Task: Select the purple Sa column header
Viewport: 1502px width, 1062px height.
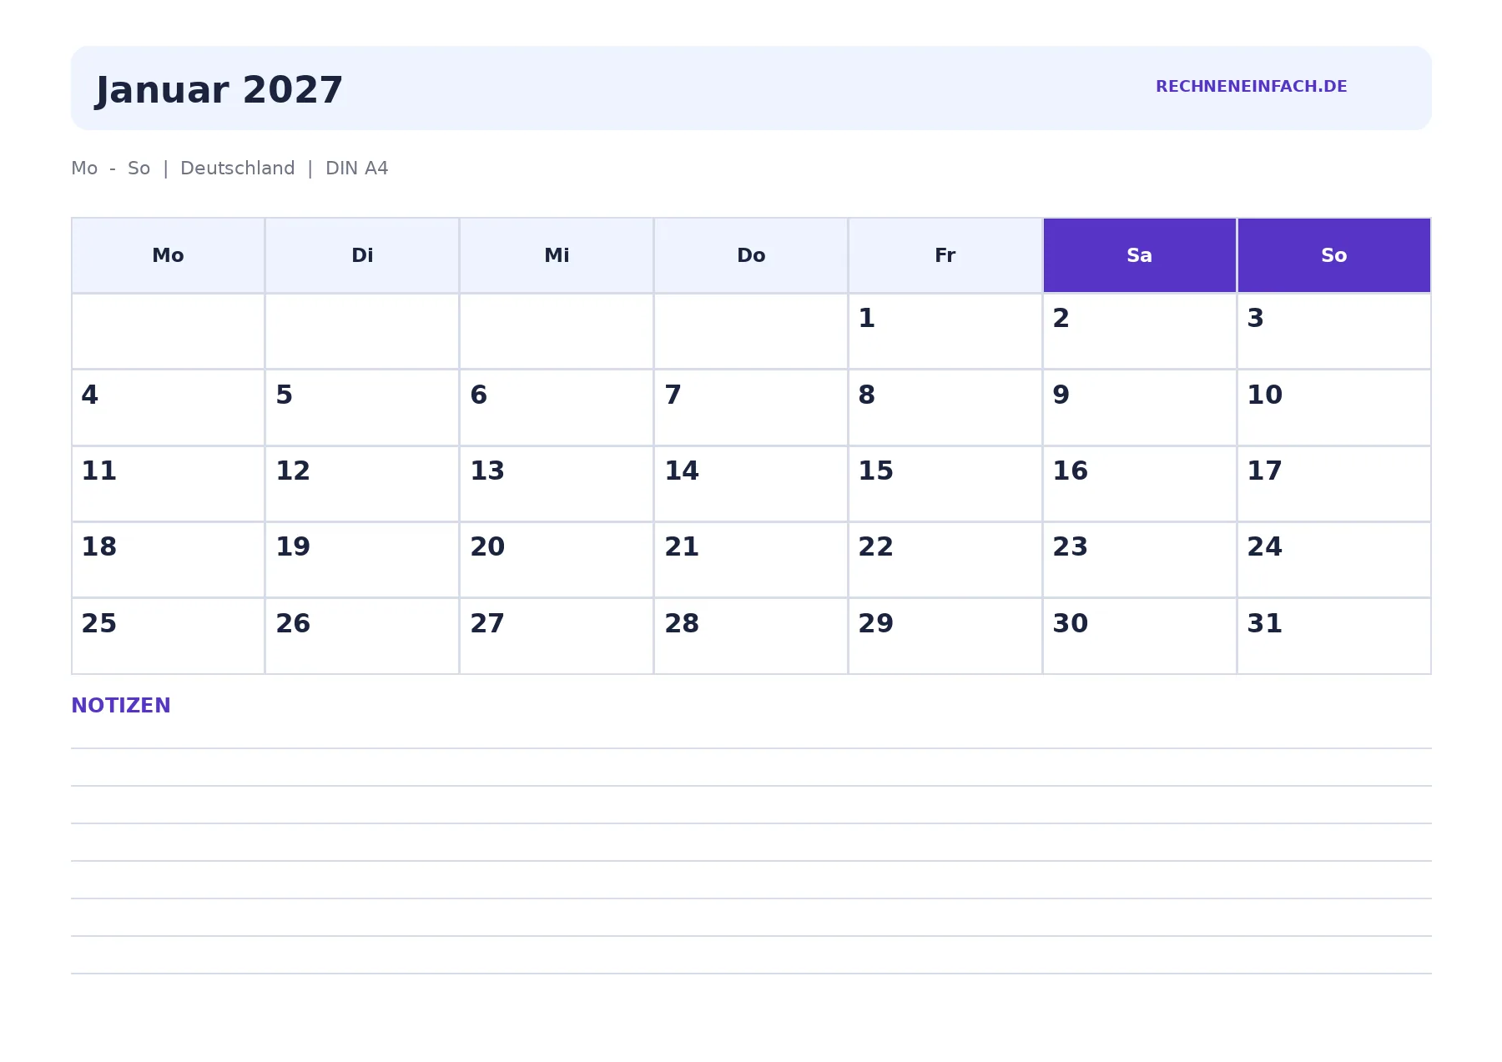Action: tap(1140, 255)
